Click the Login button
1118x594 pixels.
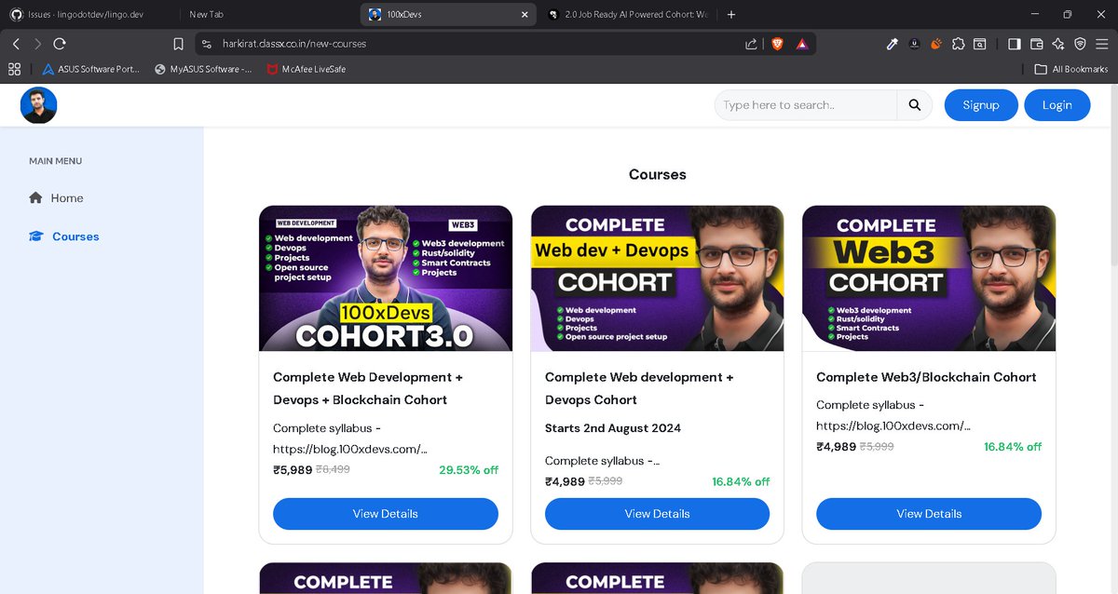click(1057, 105)
